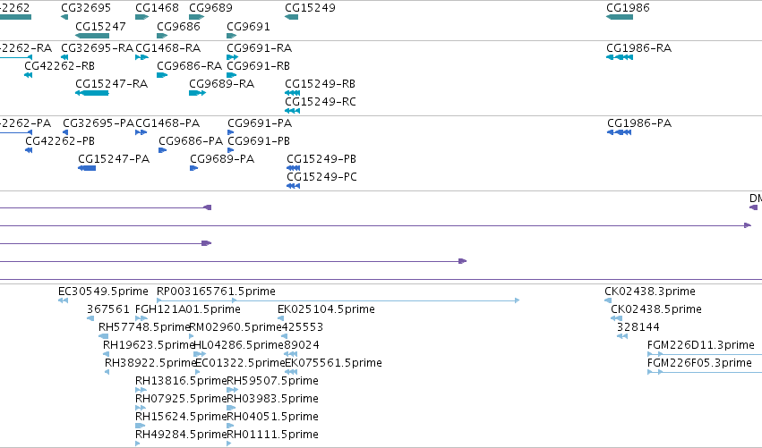762x448 pixels.
Task: Click transcript CG15247-RA label
Action: click(x=112, y=84)
